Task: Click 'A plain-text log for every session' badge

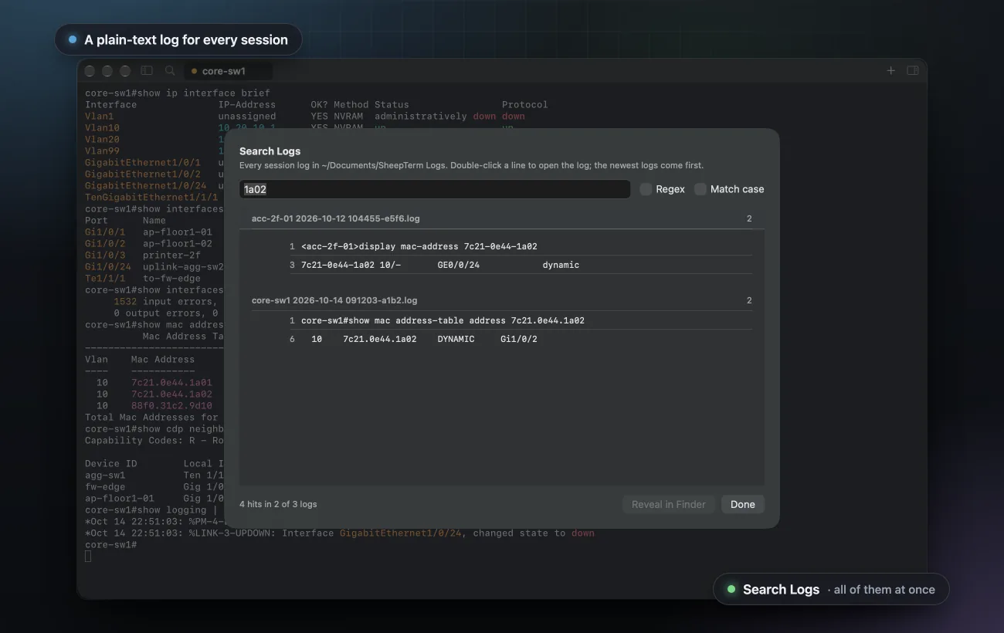Action: click(x=178, y=39)
